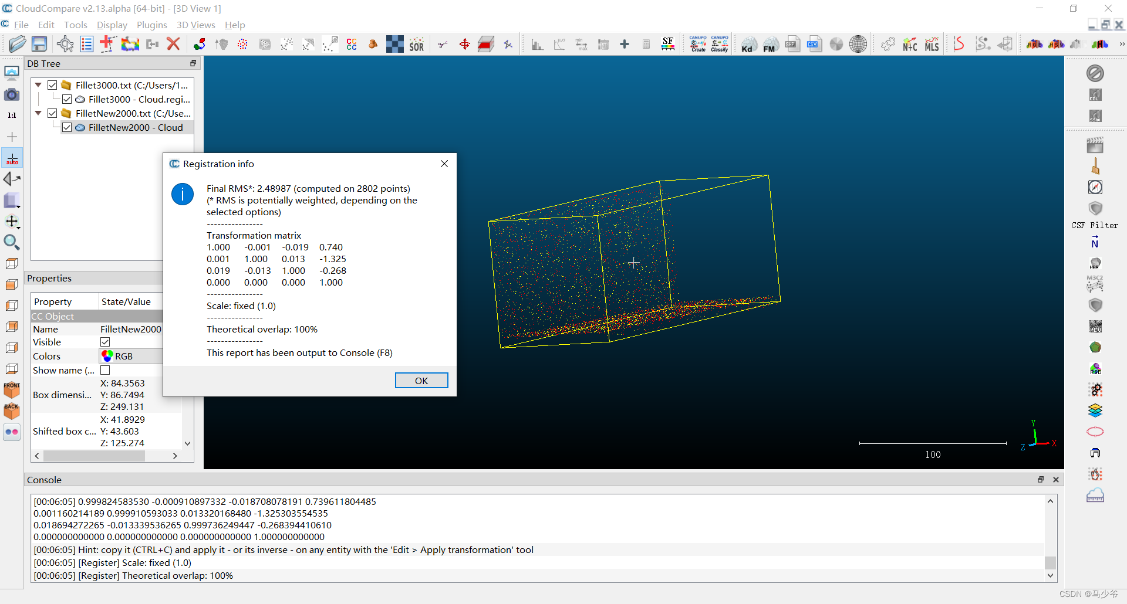Activate the Translate/Rotate tool
Screen dimensions: 1127x604
(464, 43)
